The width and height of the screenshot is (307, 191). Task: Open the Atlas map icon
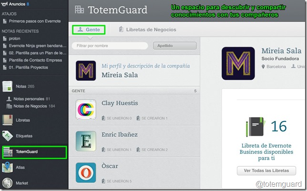point(8,167)
